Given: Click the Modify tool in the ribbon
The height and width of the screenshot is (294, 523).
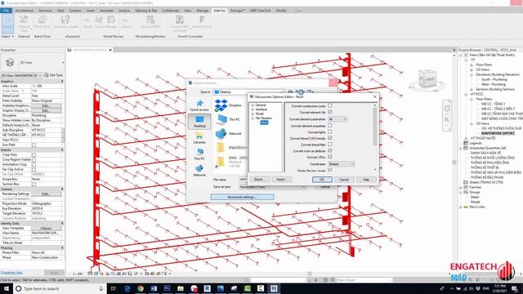Looking at the screenshot, I should pos(7,24).
